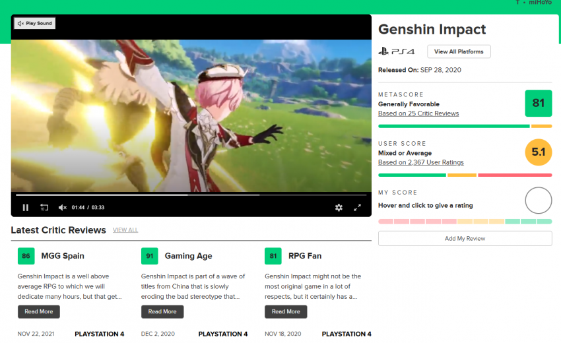Screen dimensions: 561x343
Task: Pause the Genshin Impact trailer video
Action: 25,207
